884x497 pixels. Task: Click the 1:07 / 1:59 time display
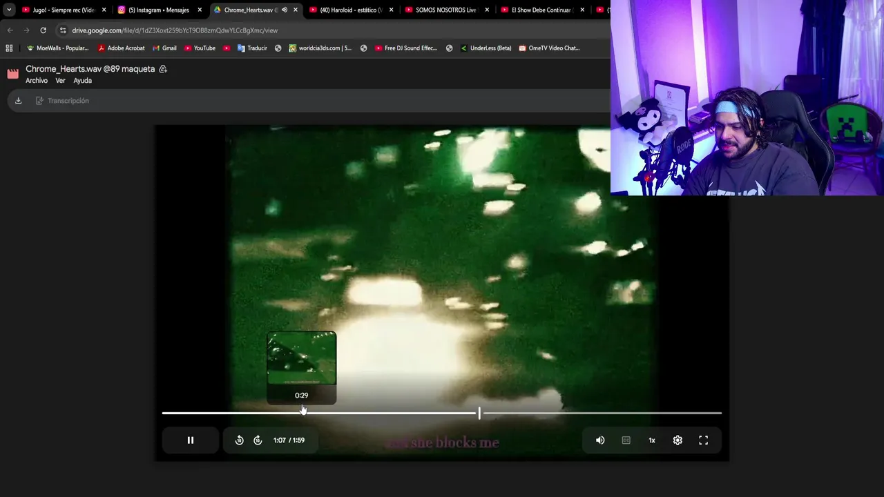click(289, 440)
